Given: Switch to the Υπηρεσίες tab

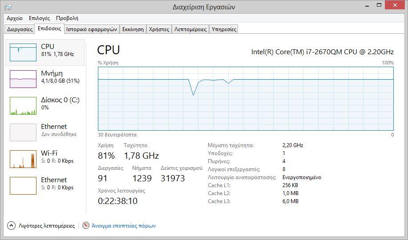Looking at the screenshot, I should tap(224, 29).
